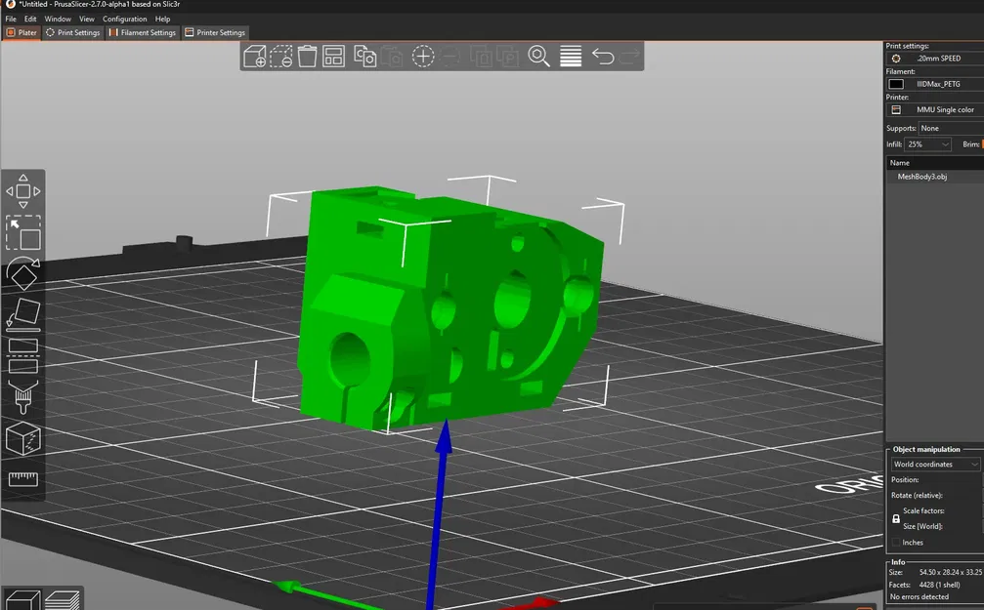984x610 pixels.
Task: Click the Split to objects icon
Action: pos(482,57)
